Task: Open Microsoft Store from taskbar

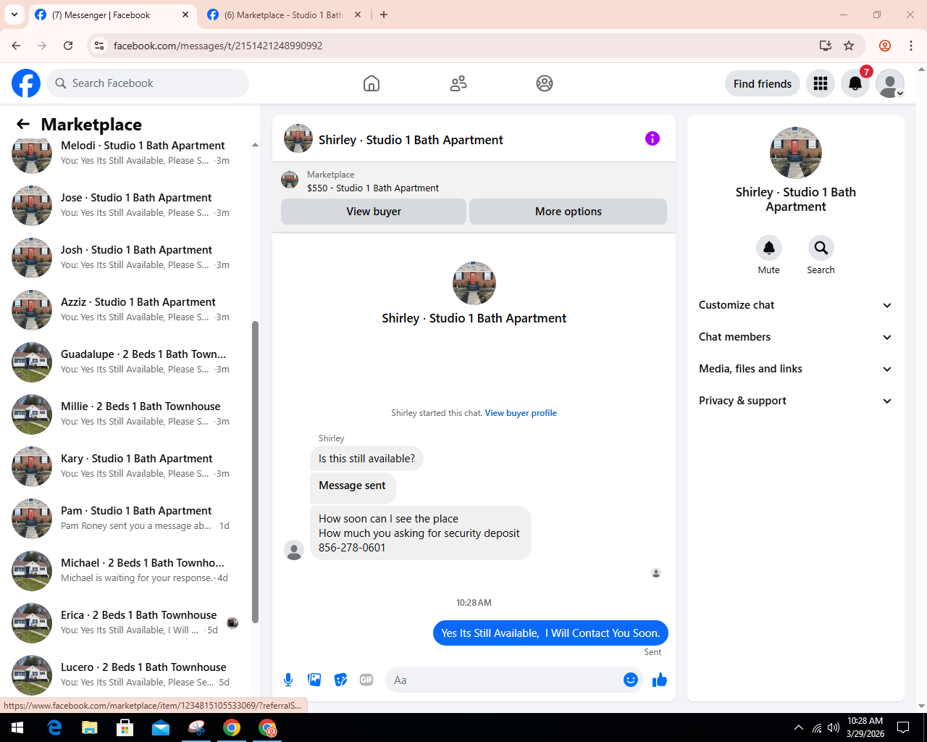Action: pyautogui.click(x=125, y=728)
